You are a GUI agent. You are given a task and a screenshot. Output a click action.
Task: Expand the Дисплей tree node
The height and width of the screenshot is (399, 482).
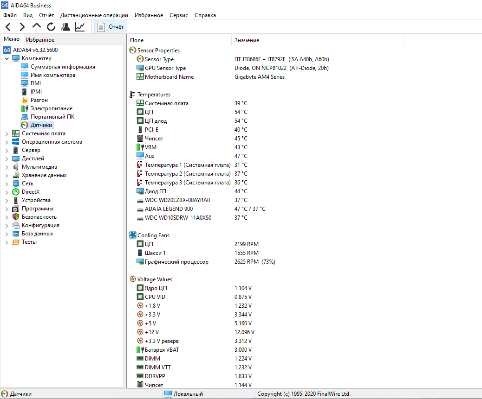pos(7,158)
